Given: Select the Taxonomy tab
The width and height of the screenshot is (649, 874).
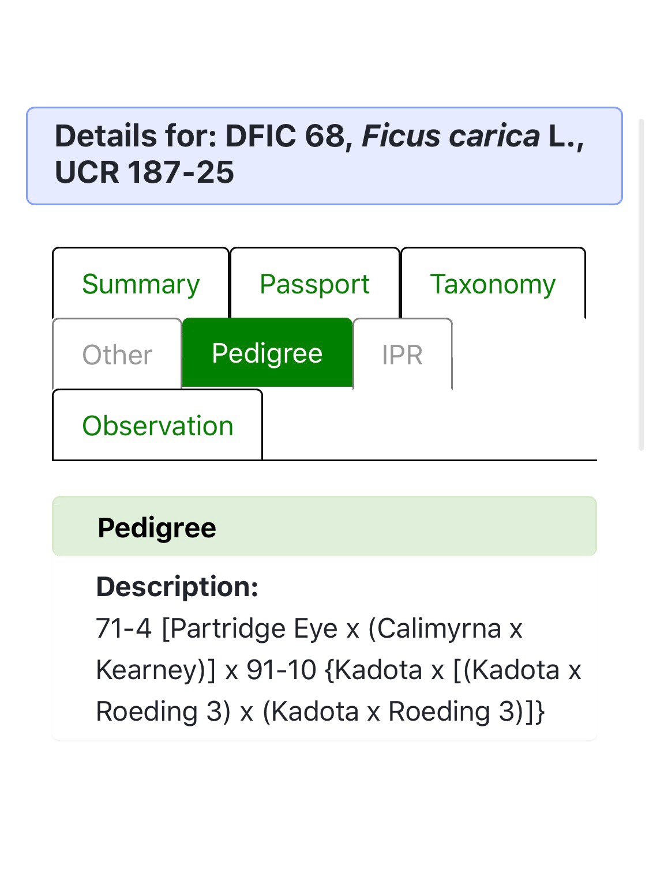Looking at the screenshot, I should (493, 284).
